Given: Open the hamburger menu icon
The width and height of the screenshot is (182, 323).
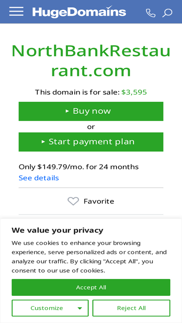Looking at the screenshot, I should point(17,11).
